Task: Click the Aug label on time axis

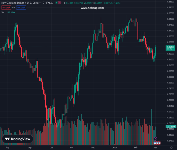Action: [x=7, y=148]
